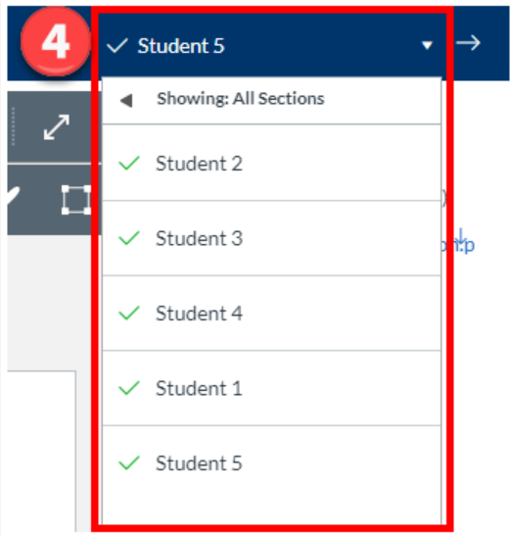Click the next student arrow icon
Viewport: 511px width, 535px height.
[x=468, y=43]
